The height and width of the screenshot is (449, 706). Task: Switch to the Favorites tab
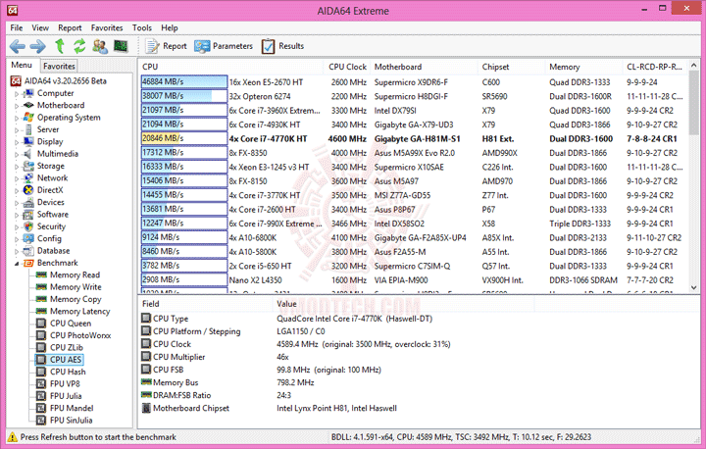pos(59,67)
